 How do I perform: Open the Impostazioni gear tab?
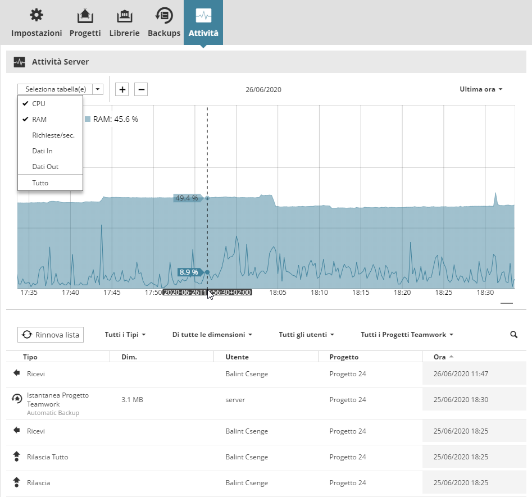pyautogui.click(x=37, y=22)
